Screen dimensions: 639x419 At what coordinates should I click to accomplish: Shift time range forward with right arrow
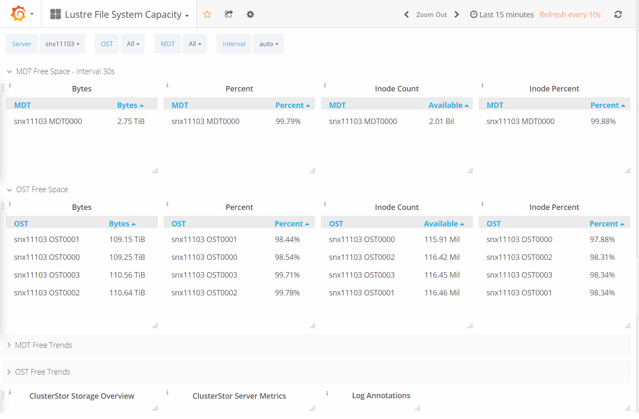457,14
